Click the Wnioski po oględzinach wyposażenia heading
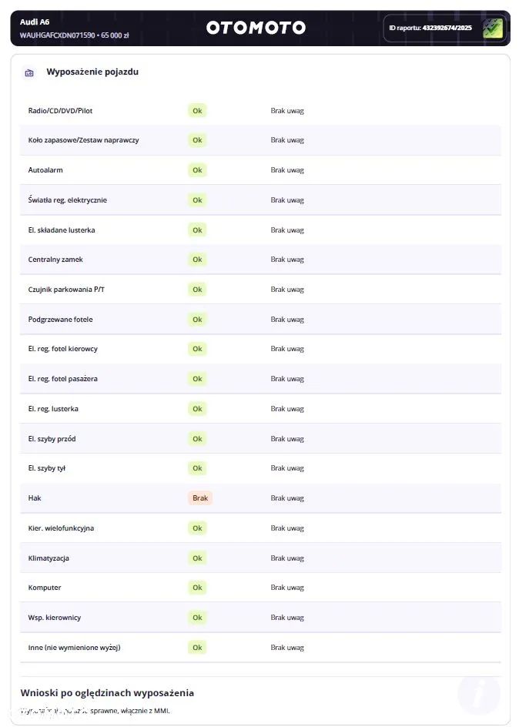The height and width of the screenshot is (727, 519). coord(107,693)
